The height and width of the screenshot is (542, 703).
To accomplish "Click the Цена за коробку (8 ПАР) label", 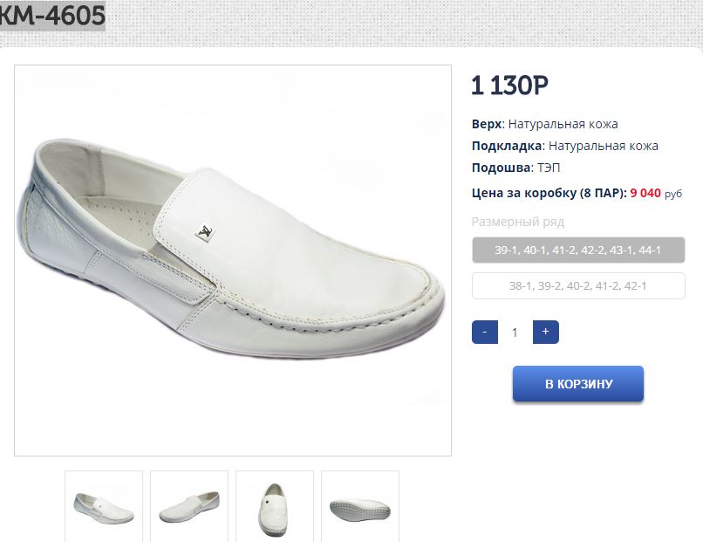I will coord(549,193).
